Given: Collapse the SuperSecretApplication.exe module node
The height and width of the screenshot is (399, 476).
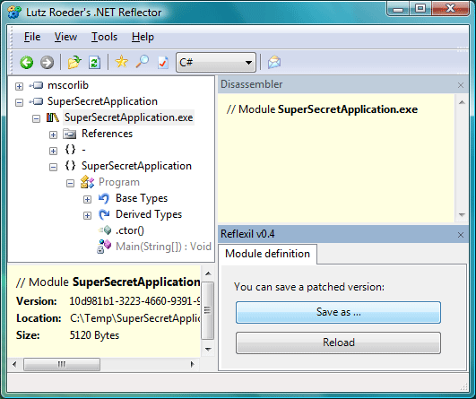Looking at the screenshot, I should point(36,118).
